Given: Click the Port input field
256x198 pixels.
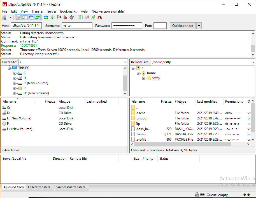Looking at the screenshot, I should tap(160, 25).
